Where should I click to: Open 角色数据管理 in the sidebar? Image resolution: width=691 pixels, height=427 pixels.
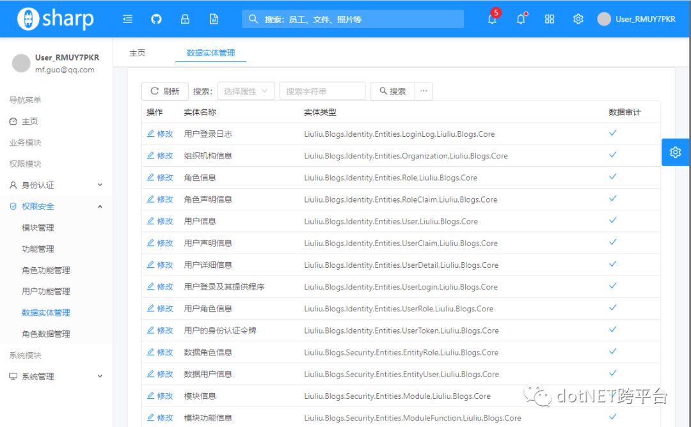pyautogui.click(x=46, y=334)
